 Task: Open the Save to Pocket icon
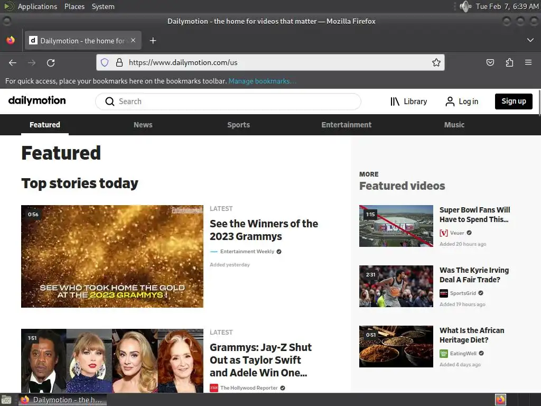point(490,62)
